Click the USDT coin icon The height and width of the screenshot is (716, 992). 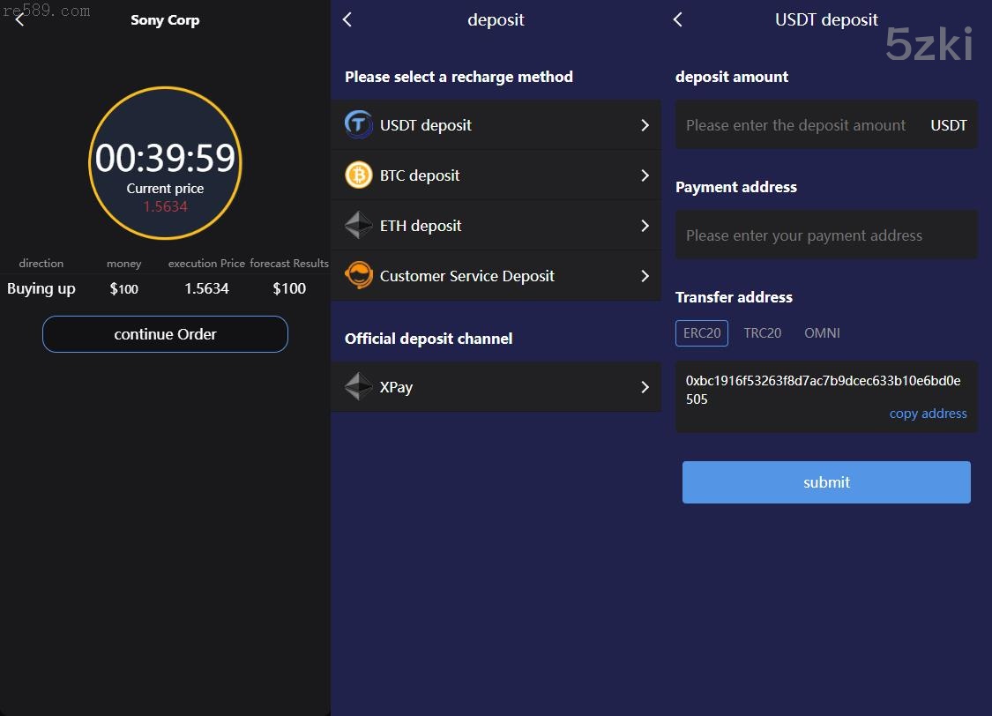click(358, 124)
